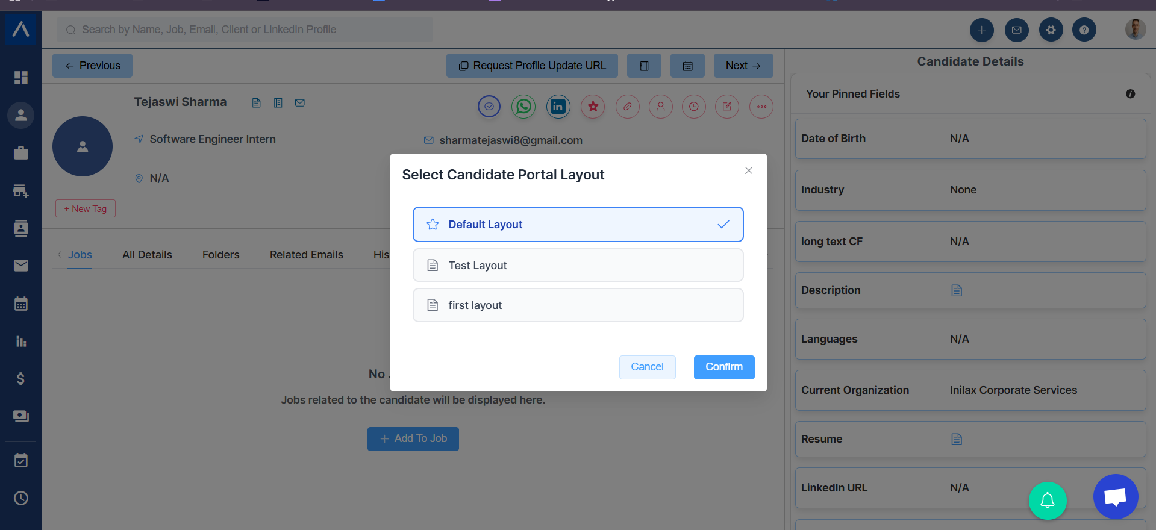Image resolution: width=1156 pixels, height=530 pixels.
Task: Open the plus quick-add menu
Action: 981,30
